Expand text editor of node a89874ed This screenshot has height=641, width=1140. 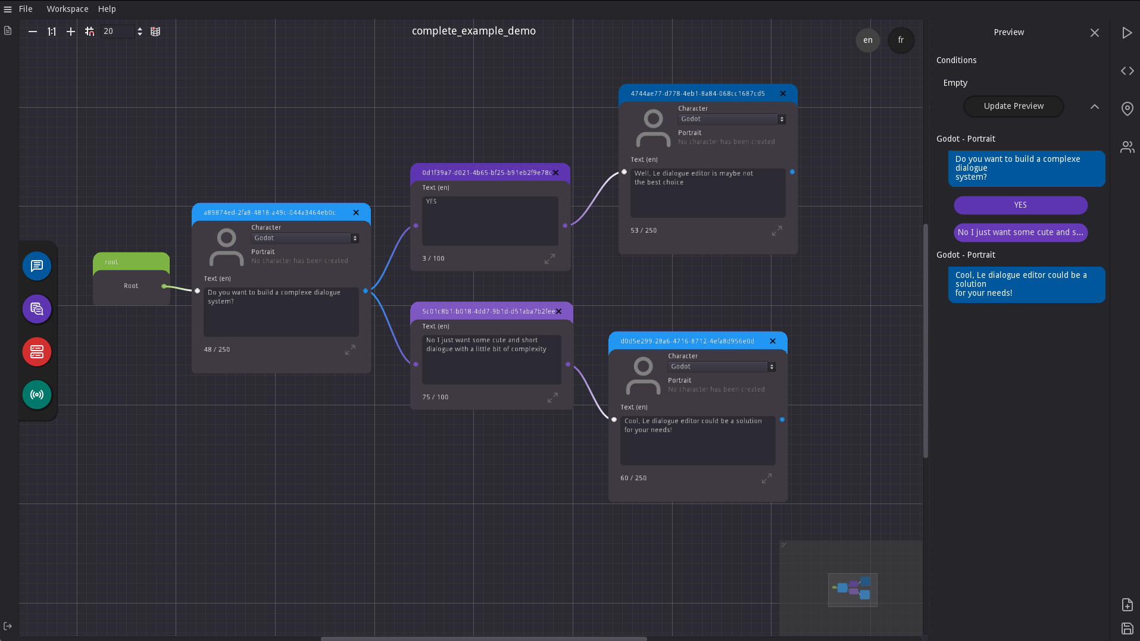(x=350, y=350)
